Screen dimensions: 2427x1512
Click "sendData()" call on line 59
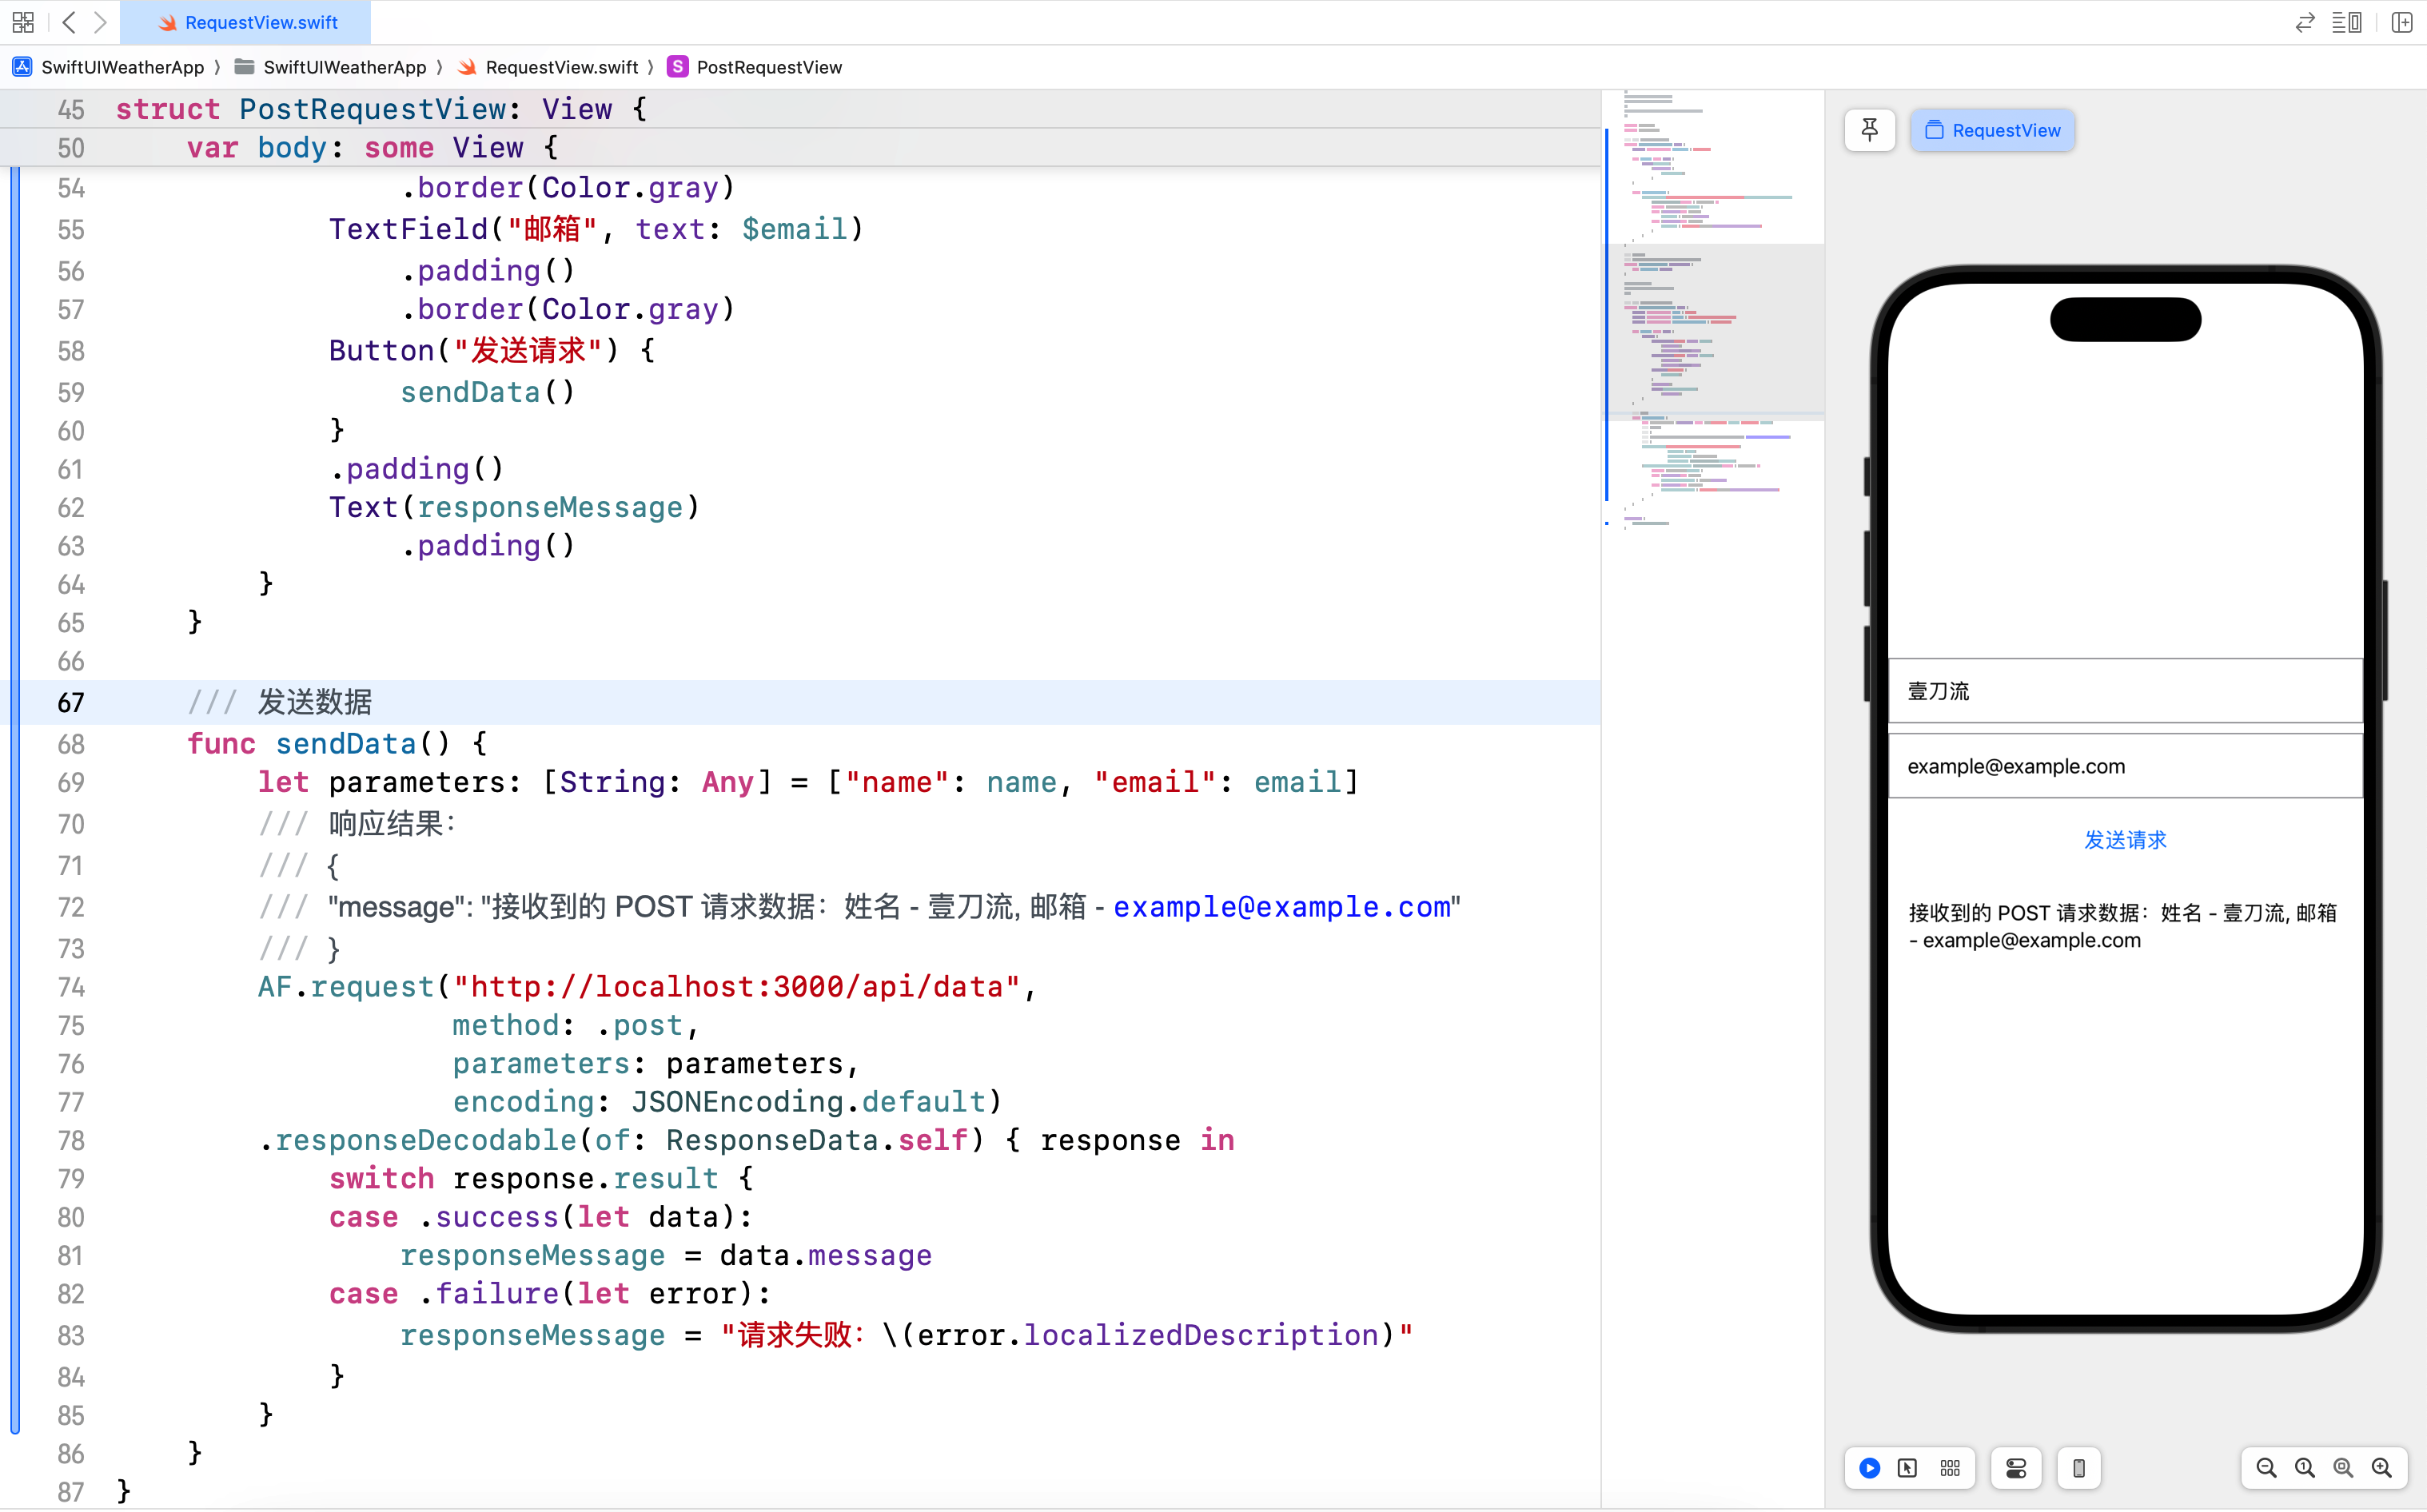point(488,392)
